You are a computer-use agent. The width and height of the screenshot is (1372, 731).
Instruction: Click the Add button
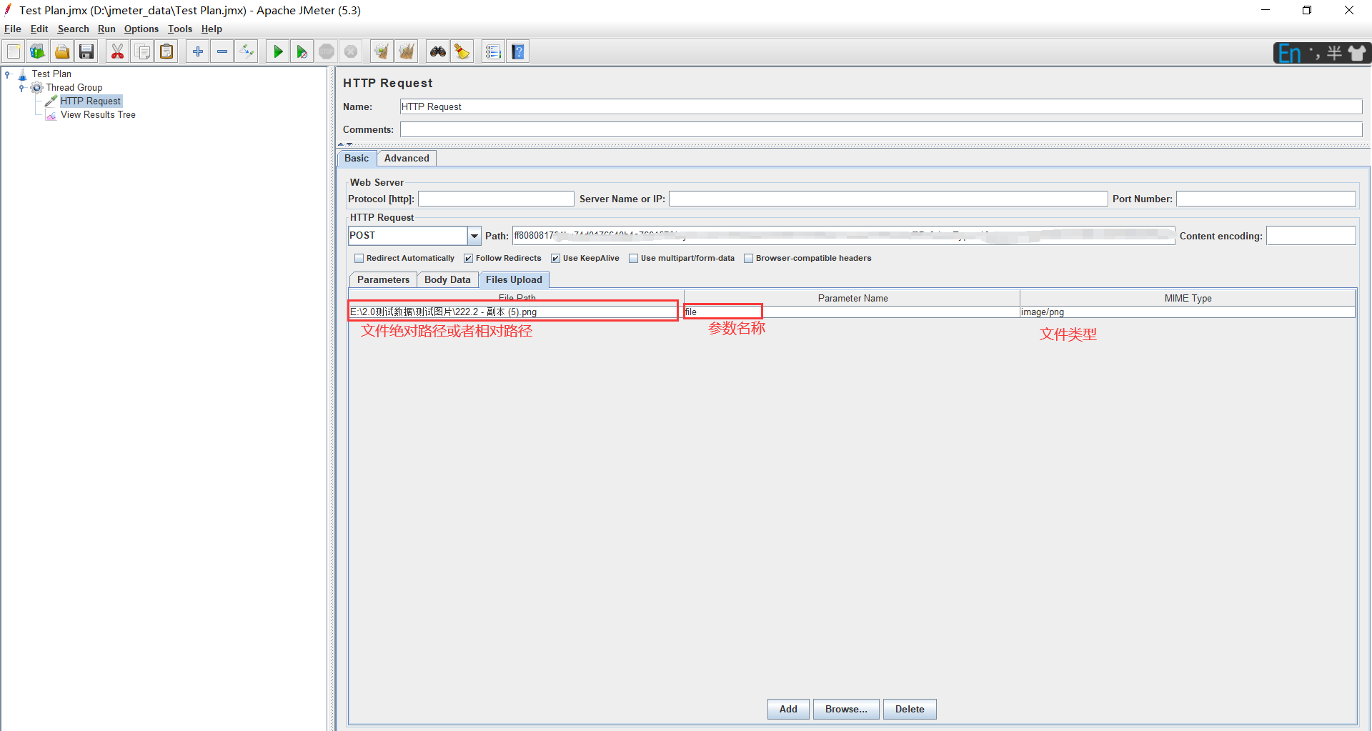pyautogui.click(x=788, y=709)
